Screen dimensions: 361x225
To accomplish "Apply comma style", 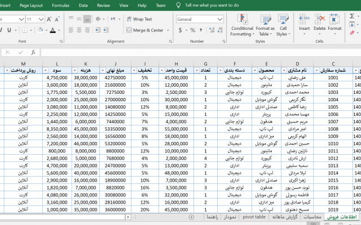I will click(201, 30).
